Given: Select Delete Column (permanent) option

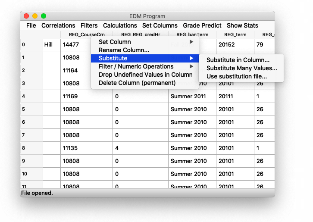Looking at the screenshot, I should (x=137, y=83).
